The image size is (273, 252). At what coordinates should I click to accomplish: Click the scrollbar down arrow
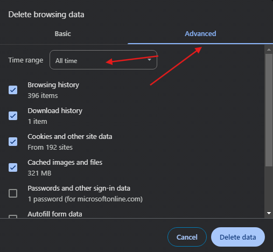tap(269, 213)
